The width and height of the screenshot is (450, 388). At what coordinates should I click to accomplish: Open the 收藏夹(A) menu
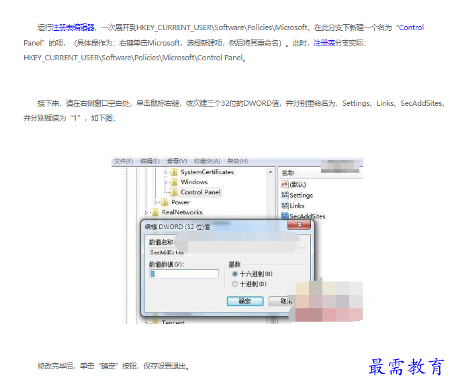pos(207,161)
